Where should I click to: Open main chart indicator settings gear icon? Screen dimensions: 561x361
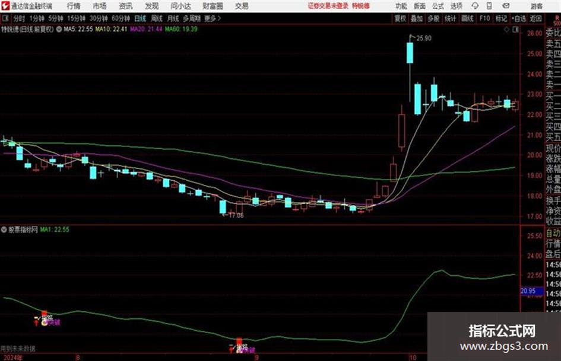coord(59,29)
